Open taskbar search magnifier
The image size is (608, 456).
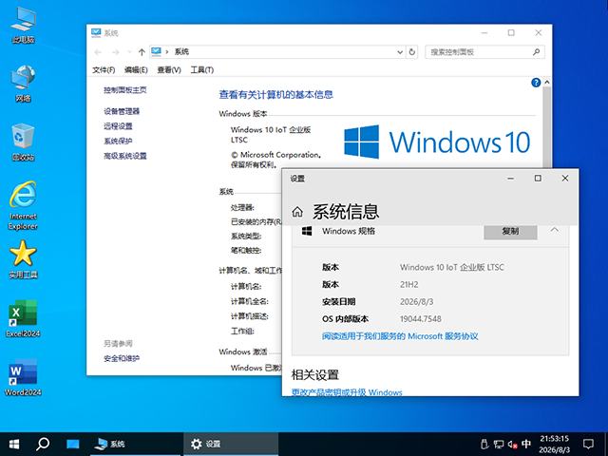(x=43, y=444)
